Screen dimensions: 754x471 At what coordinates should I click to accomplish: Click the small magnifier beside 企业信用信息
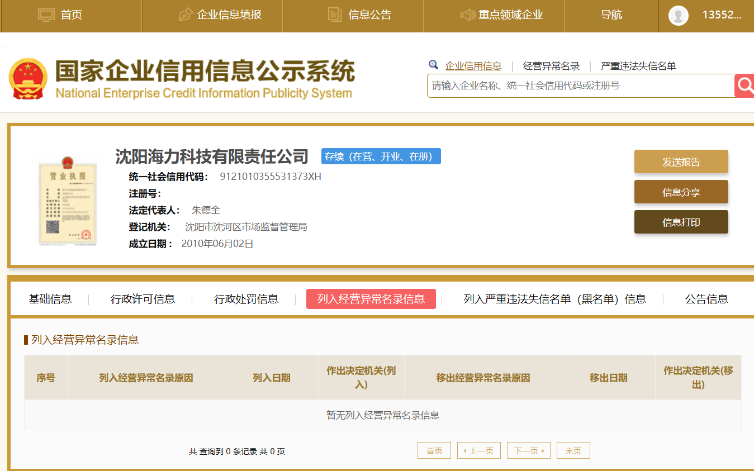pyautogui.click(x=433, y=65)
